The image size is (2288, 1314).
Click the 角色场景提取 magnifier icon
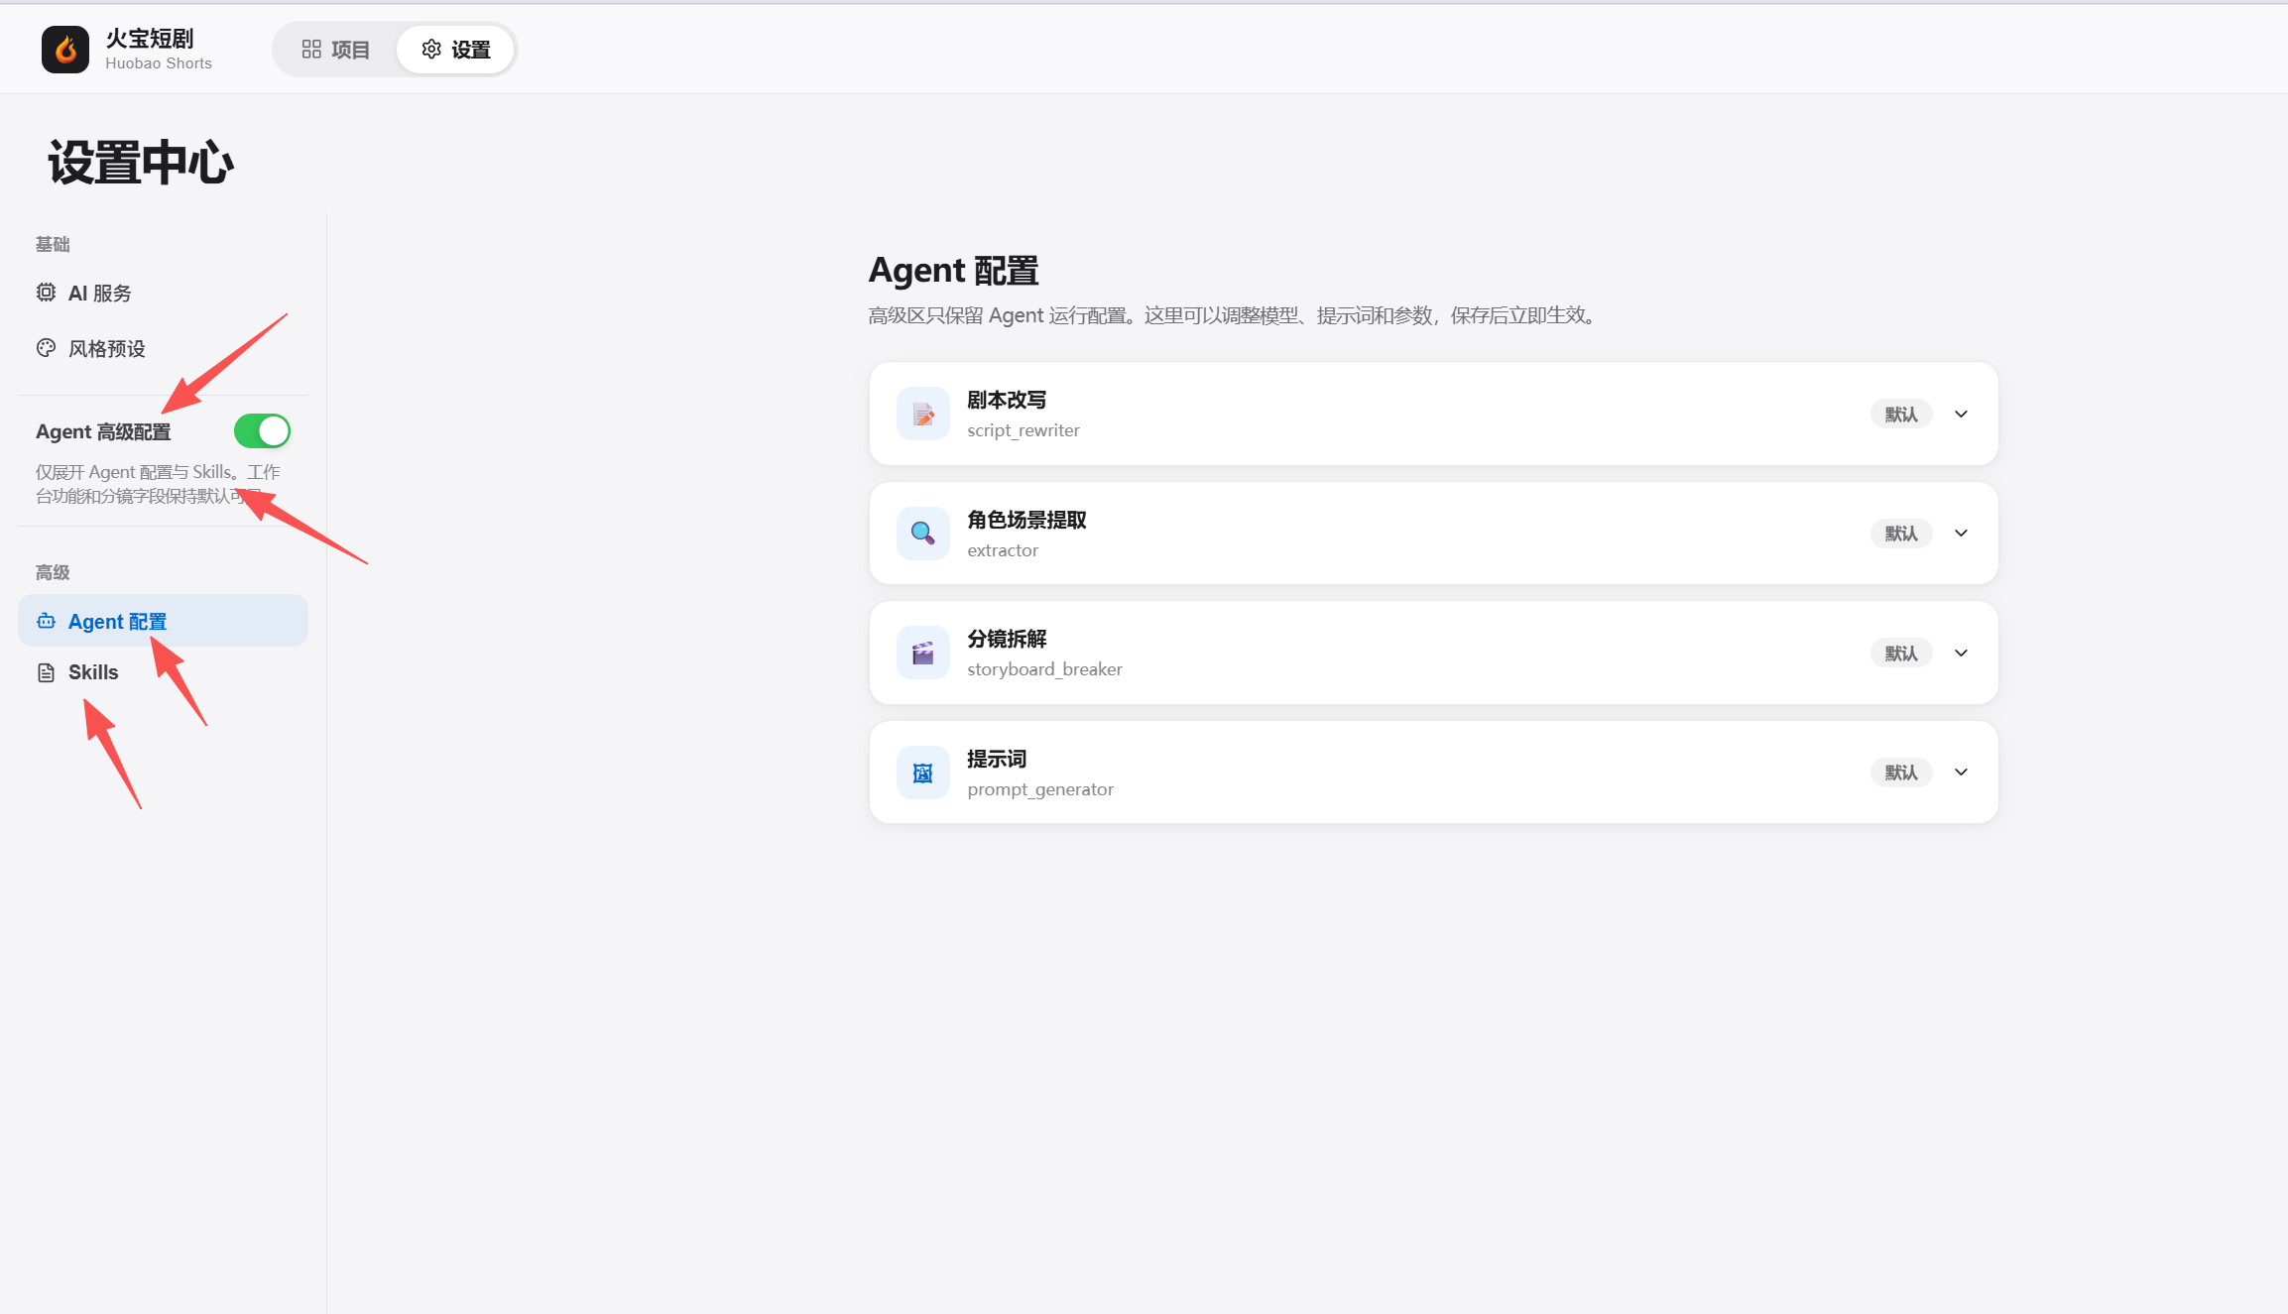tap(923, 534)
